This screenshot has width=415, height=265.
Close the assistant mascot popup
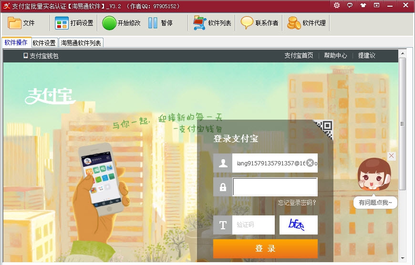point(392,156)
